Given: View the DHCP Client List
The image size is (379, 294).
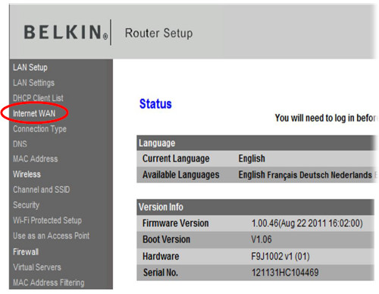Looking at the screenshot, I should [x=38, y=98].
